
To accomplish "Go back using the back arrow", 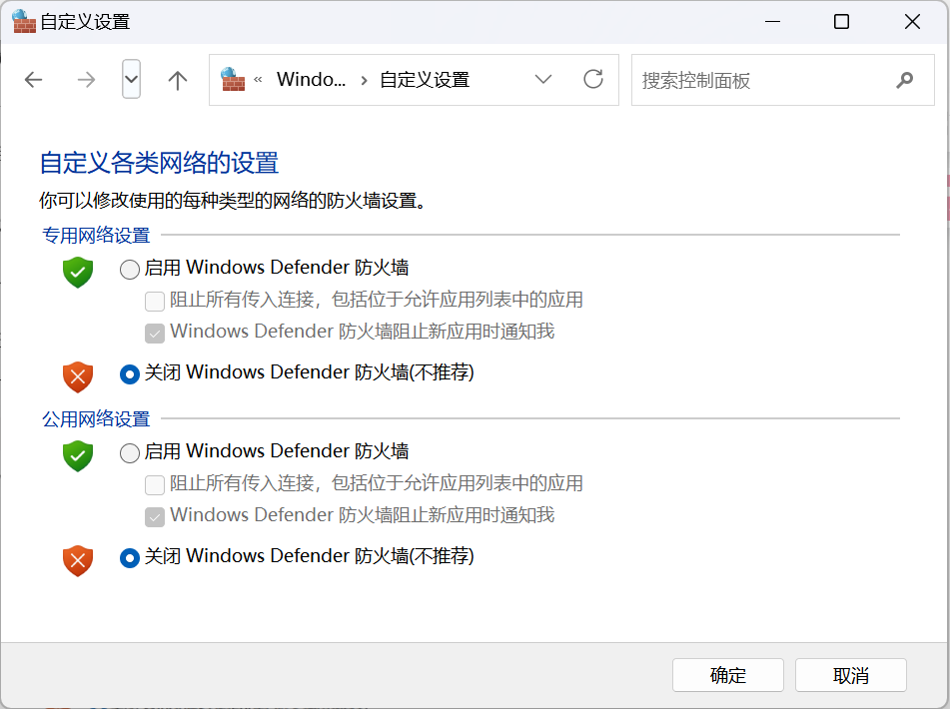I will pos(33,80).
